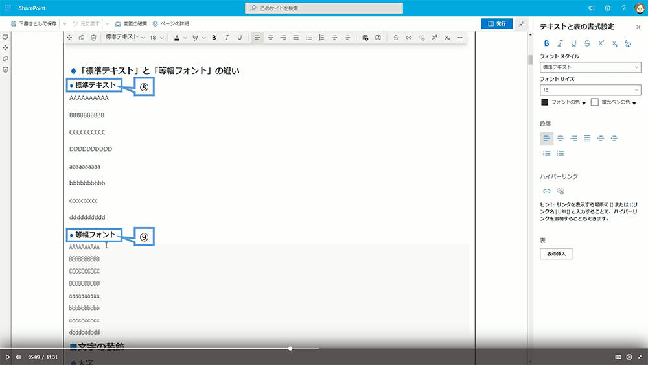Open the SharePoint app launcher grid
This screenshot has height=365, width=648.
coord(8,8)
